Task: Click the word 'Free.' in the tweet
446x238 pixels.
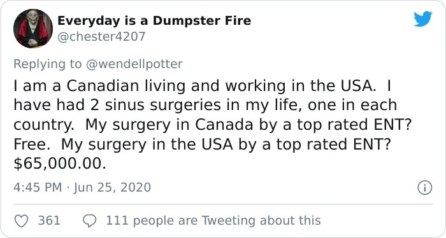Action: [32, 144]
